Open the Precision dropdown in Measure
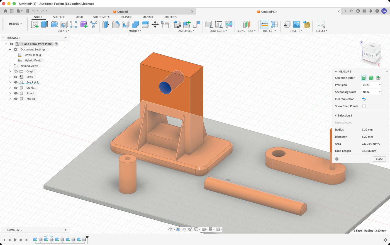 pyautogui.click(x=371, y=85)
